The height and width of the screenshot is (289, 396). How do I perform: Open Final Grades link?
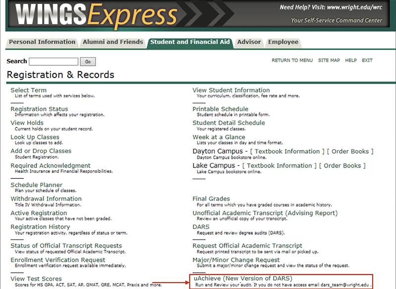[x=211, y=199]
